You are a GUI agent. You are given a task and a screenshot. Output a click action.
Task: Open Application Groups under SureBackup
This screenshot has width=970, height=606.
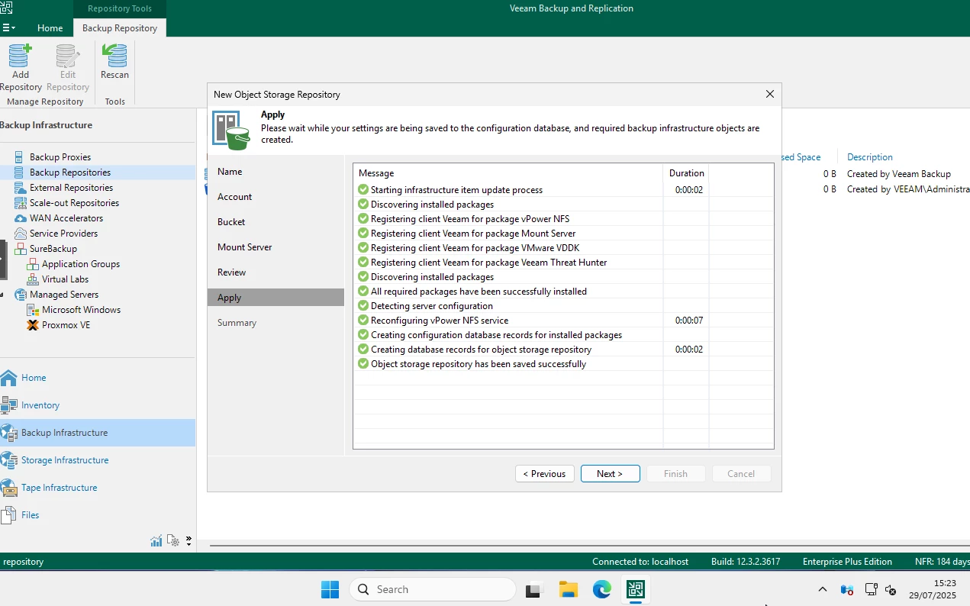[x=81, y=264]
